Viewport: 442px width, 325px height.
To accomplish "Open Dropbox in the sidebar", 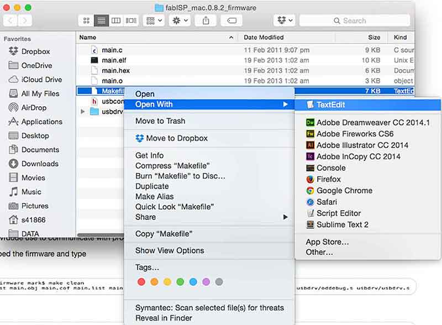I will point(29,51).
